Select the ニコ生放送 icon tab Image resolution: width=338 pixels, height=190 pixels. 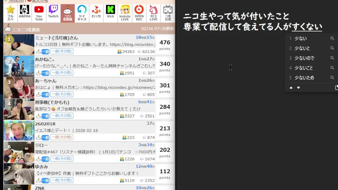click(x=68, y=13)
